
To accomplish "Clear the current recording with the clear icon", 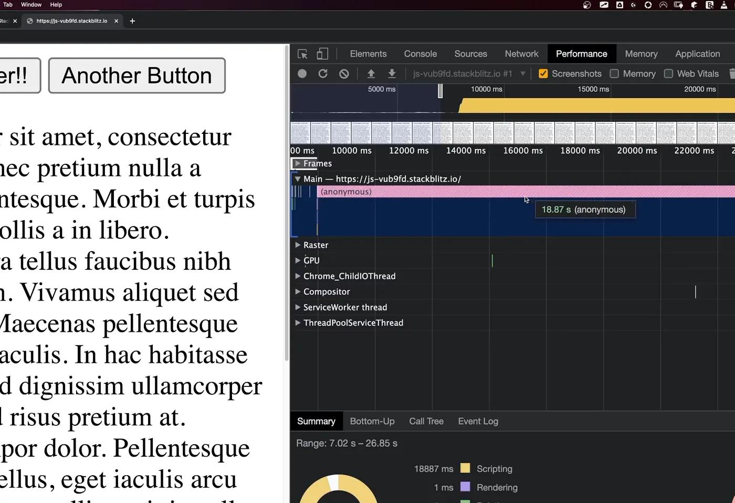I will click(344, 74).
